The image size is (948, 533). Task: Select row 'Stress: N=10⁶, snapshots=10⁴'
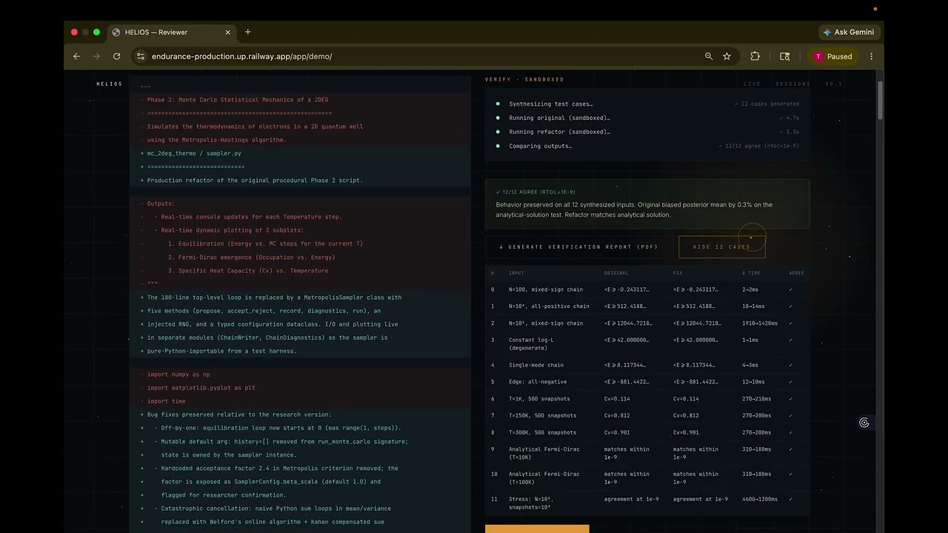coord(647,503)
